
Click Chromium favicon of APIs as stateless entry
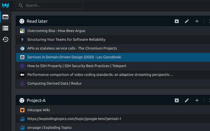coord(22,48)
